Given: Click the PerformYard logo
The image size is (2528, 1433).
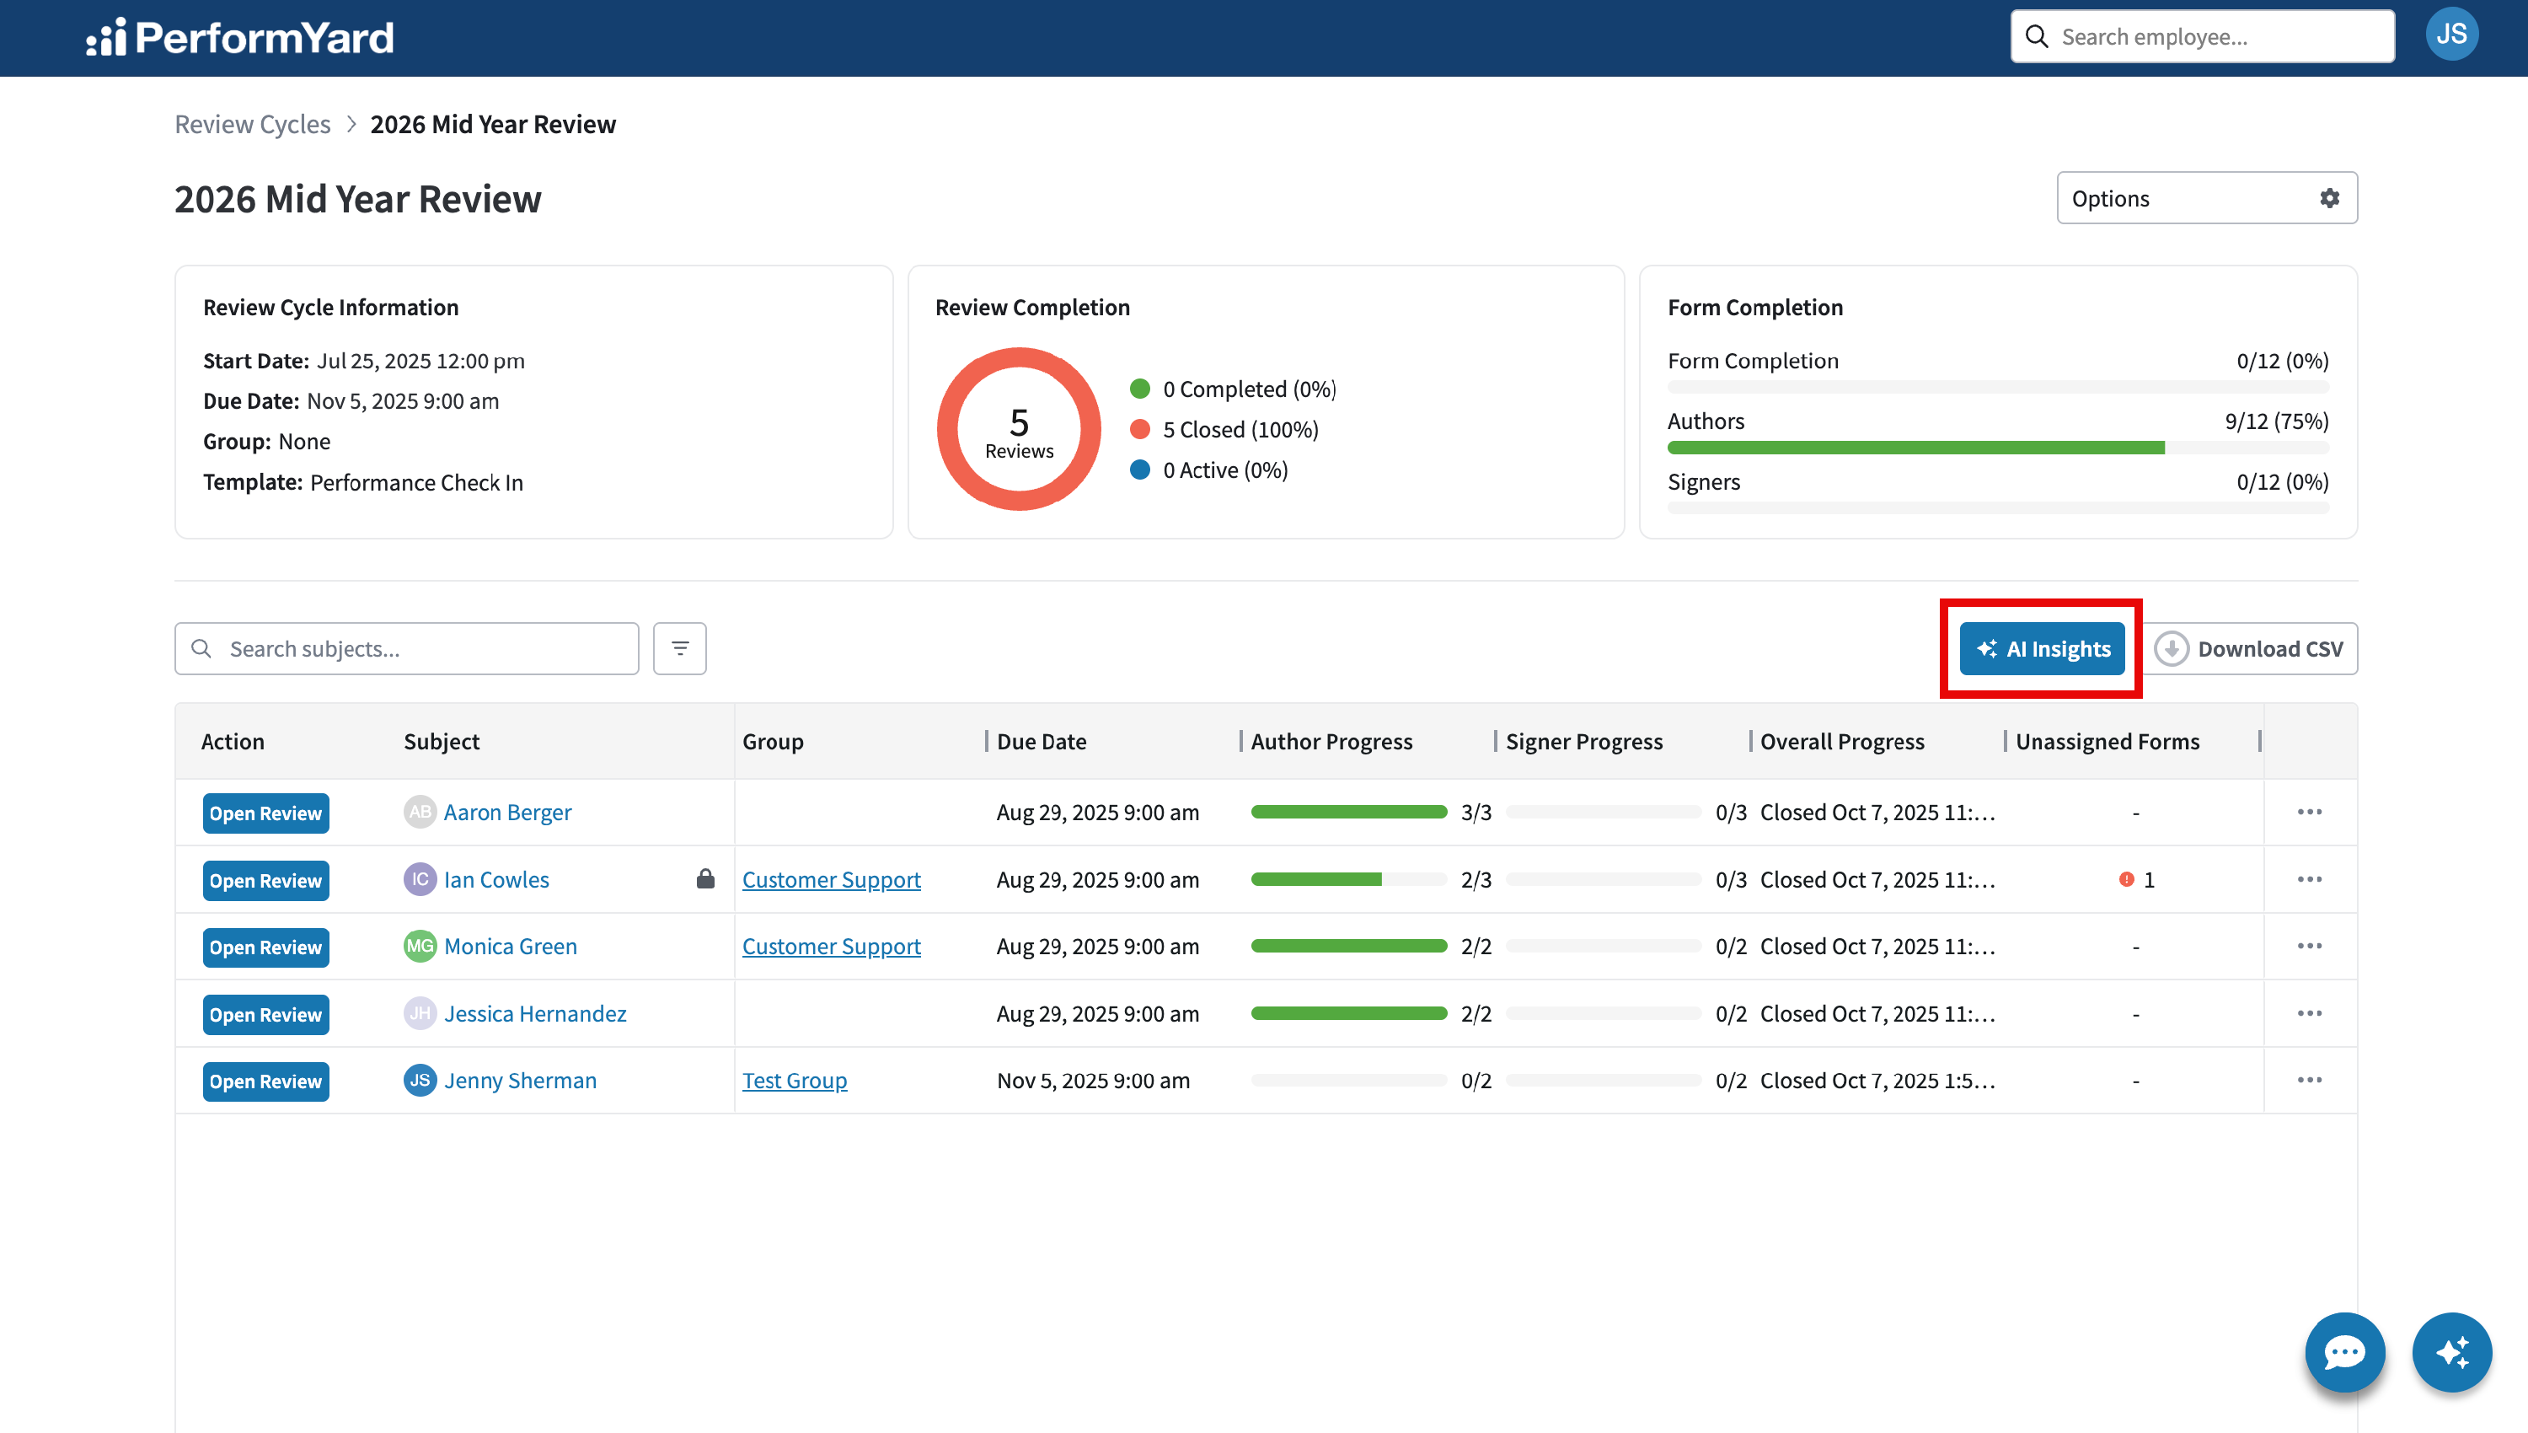Looking at the screenshot, I should click(x=240, y=37).
